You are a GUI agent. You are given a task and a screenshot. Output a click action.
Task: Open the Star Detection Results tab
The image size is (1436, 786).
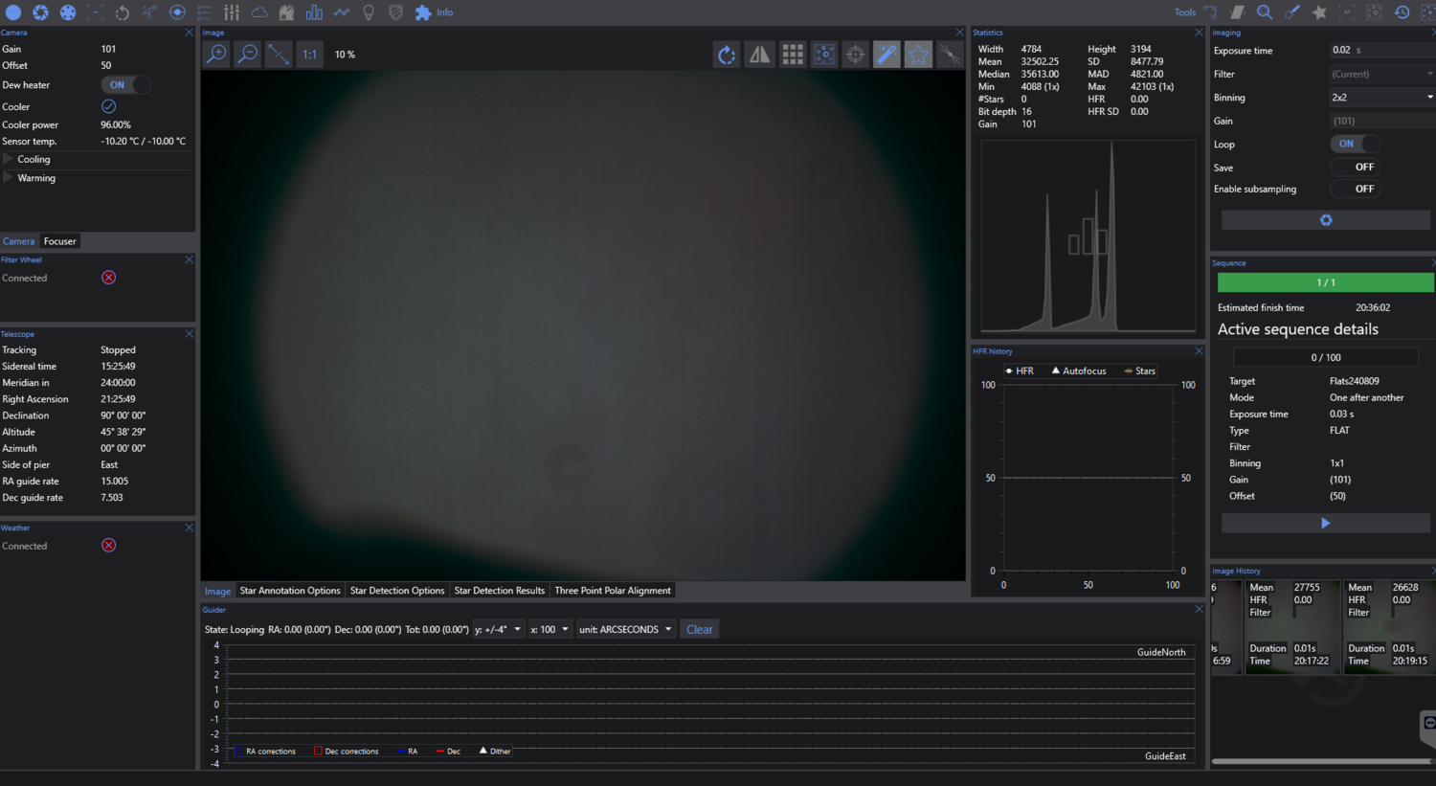coord(499,591)
